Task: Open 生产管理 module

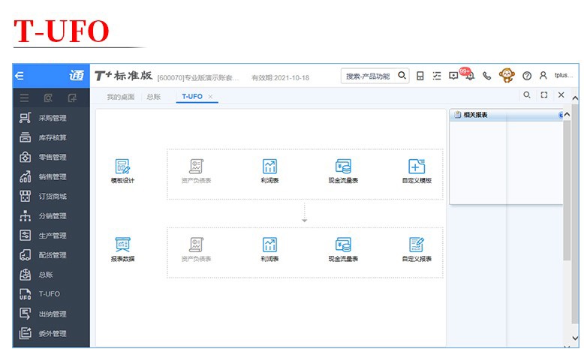Action: 51,236
